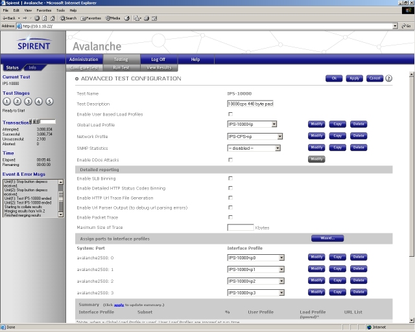This screenshot has height=332, width=415.
Task: Click the Internet zone icon in the status bar
Action: click(370, 327)
